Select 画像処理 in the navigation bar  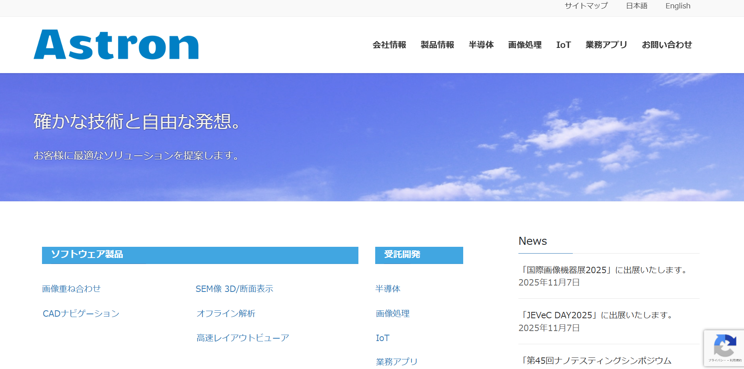tap(524, 45)
